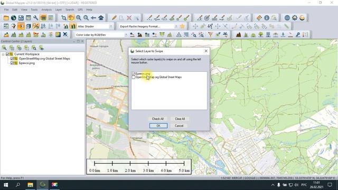Image resolution: width=338 pixels, height=190 pixels.
Task: Toggle the Current Workspace checkbox
Action: point(7,54)
